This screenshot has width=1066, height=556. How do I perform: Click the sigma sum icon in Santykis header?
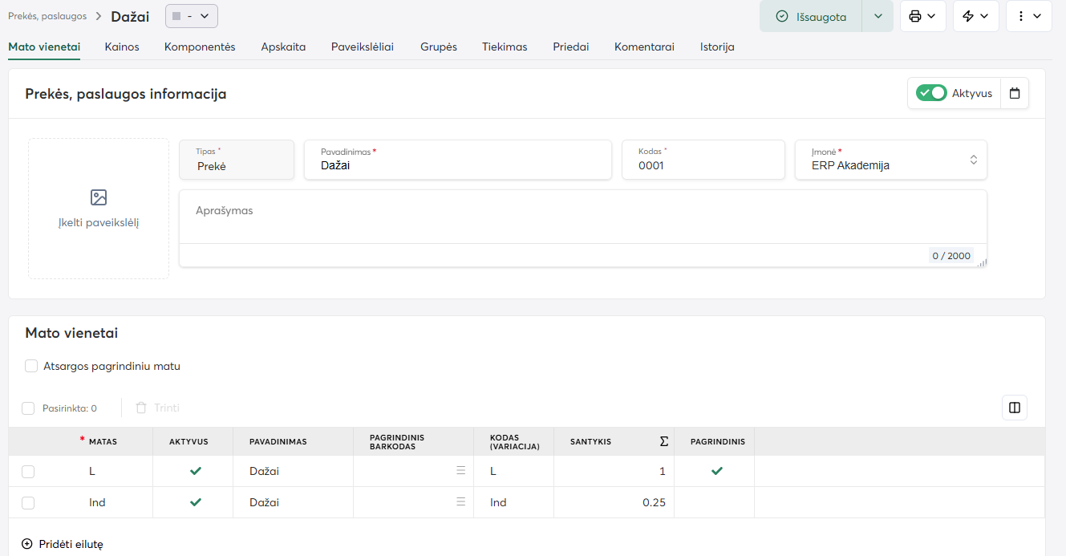tap(663, 441)
